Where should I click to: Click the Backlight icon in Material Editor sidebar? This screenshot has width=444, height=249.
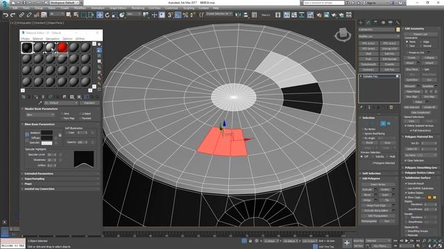click(x=99, y=50)
